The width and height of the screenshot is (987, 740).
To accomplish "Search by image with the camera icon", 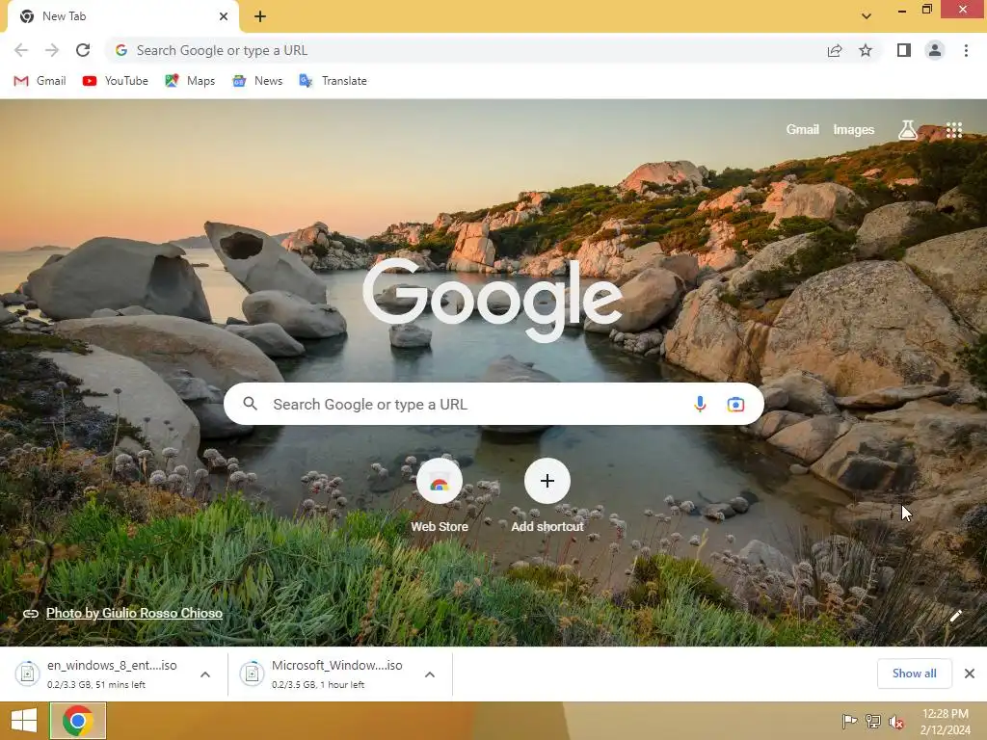I will [x=735, y=404].
